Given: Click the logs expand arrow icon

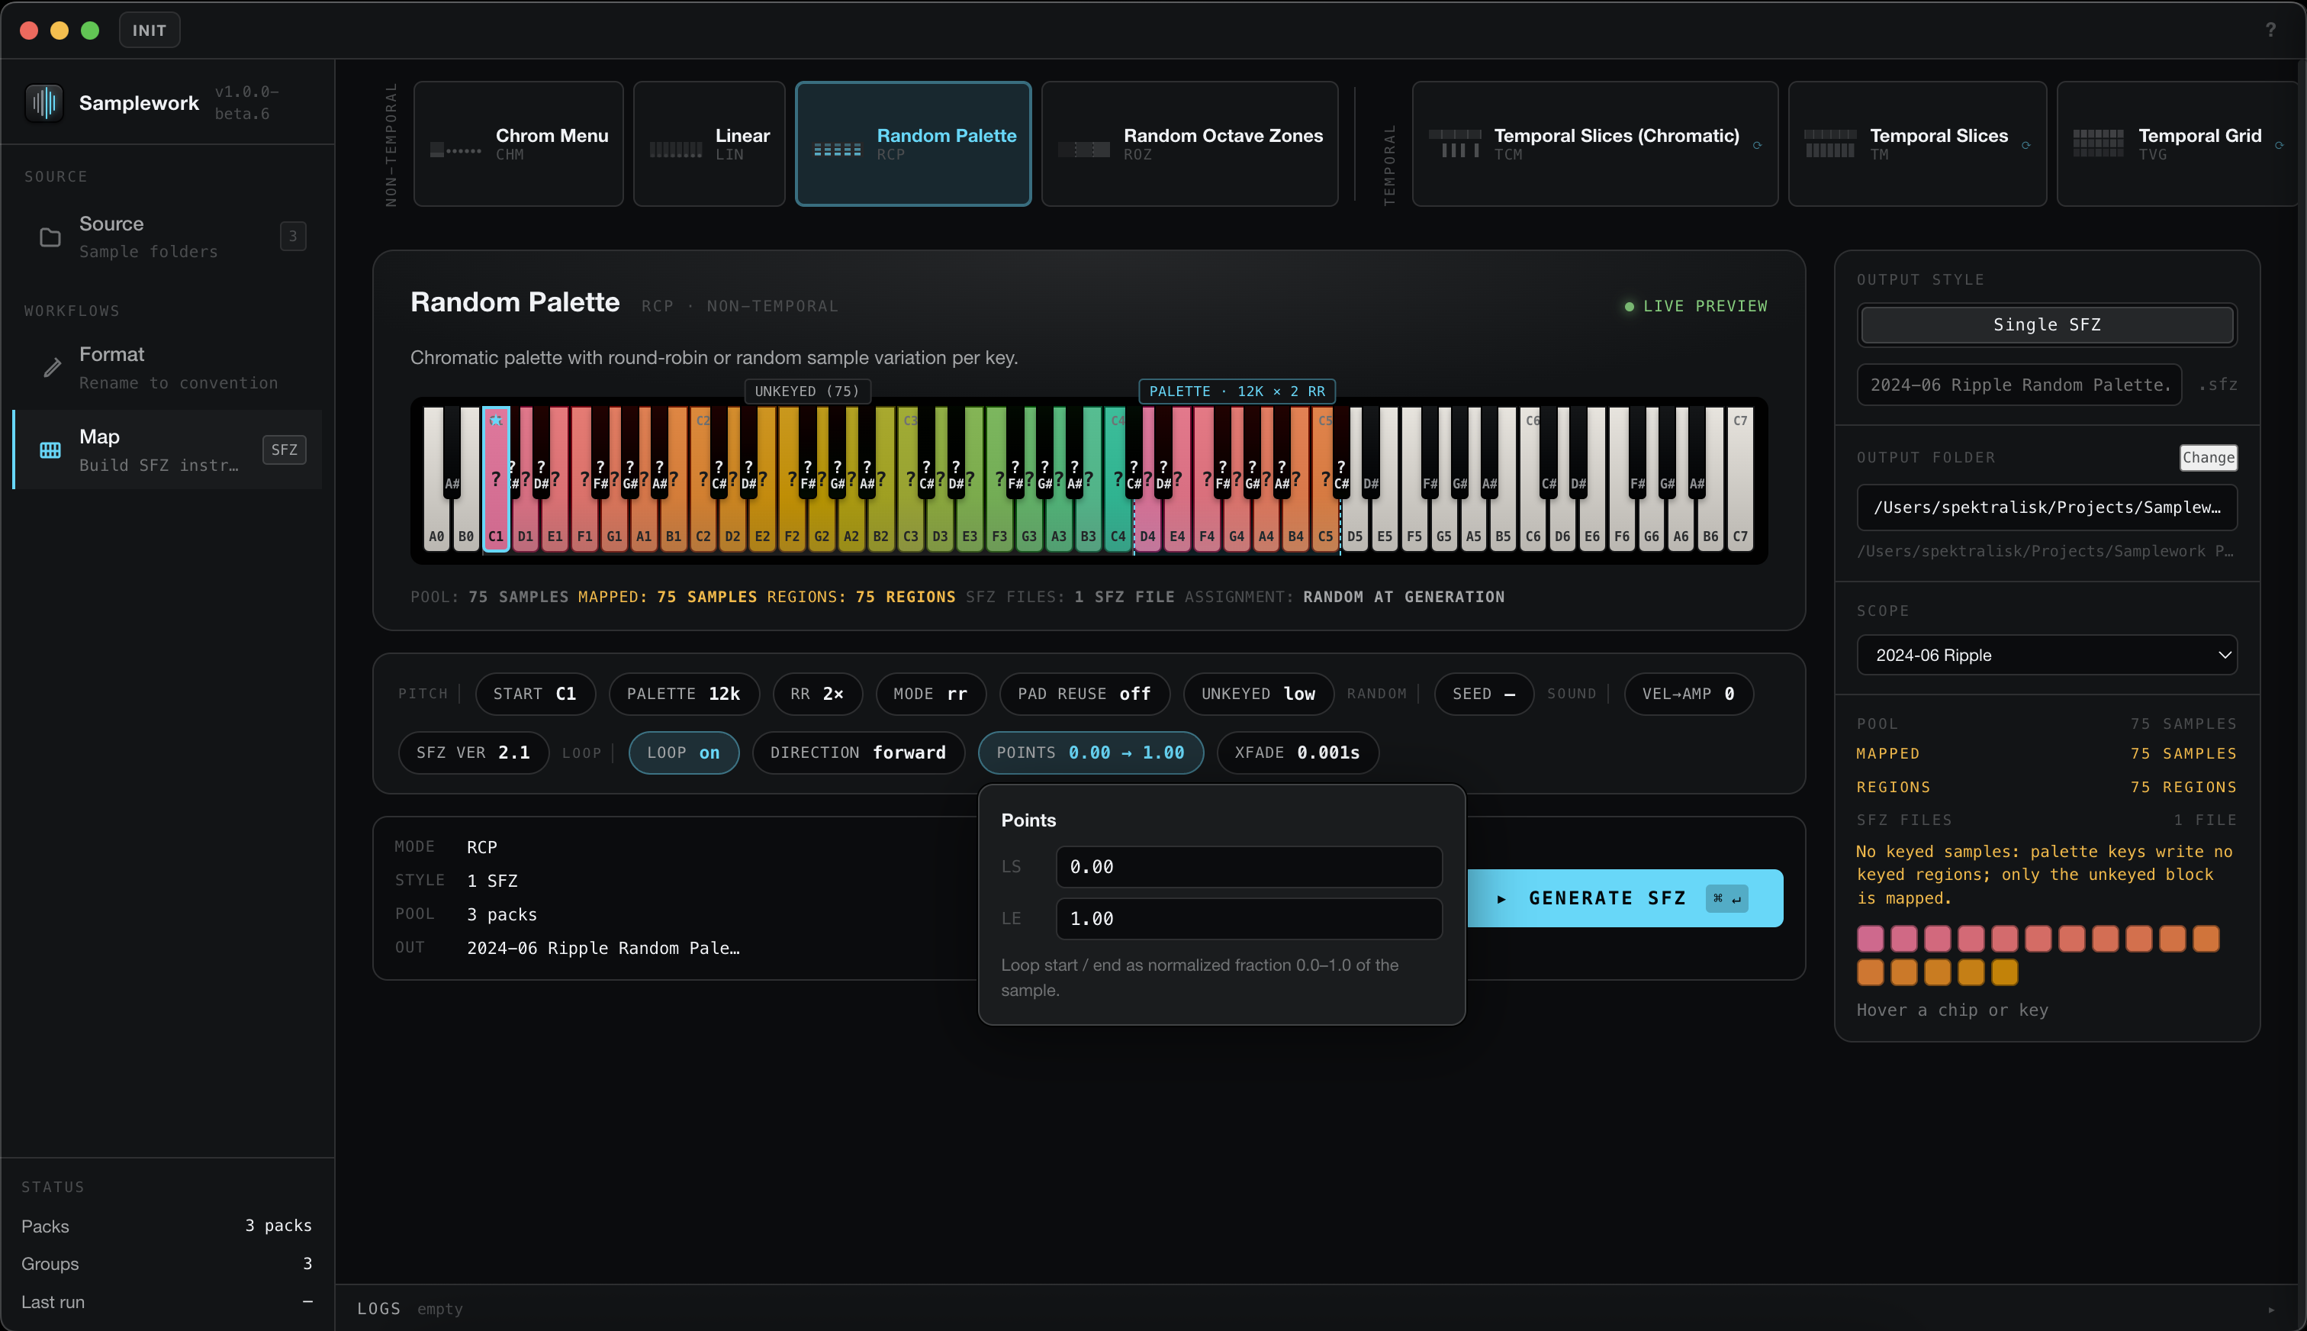Looking at the screenshot, I should (x=2270, y=1309).
